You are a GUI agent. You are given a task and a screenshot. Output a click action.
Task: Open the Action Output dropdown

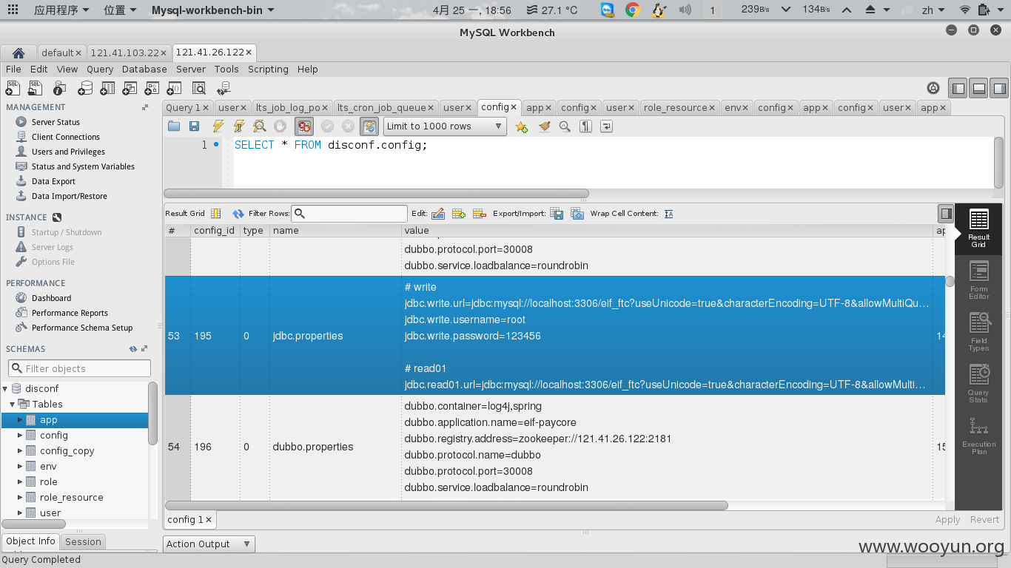click(x=209, y=544)
